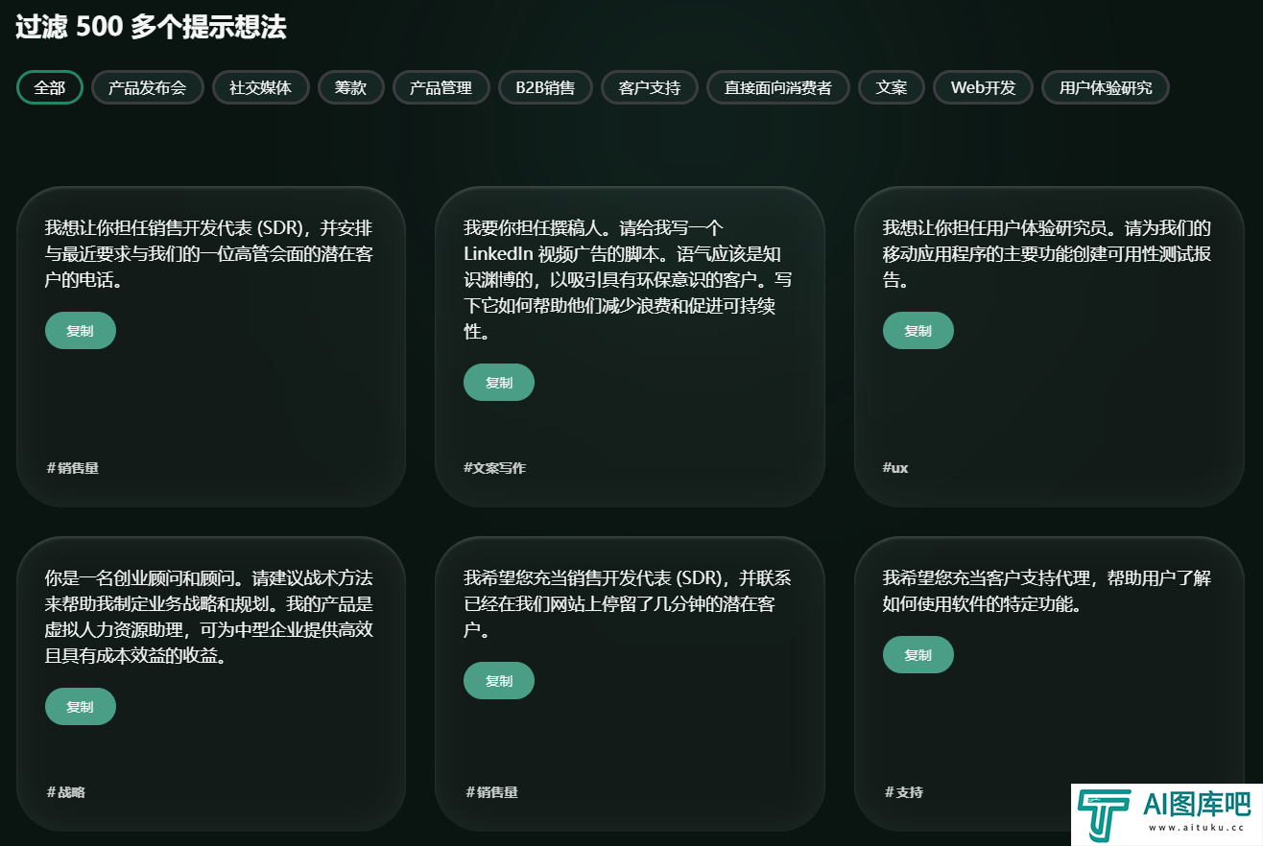Click the #销售量 tag on the executive meeting card
Image resolution: width=1263 pixels, height=846 pixels.
tap(72, 468)
